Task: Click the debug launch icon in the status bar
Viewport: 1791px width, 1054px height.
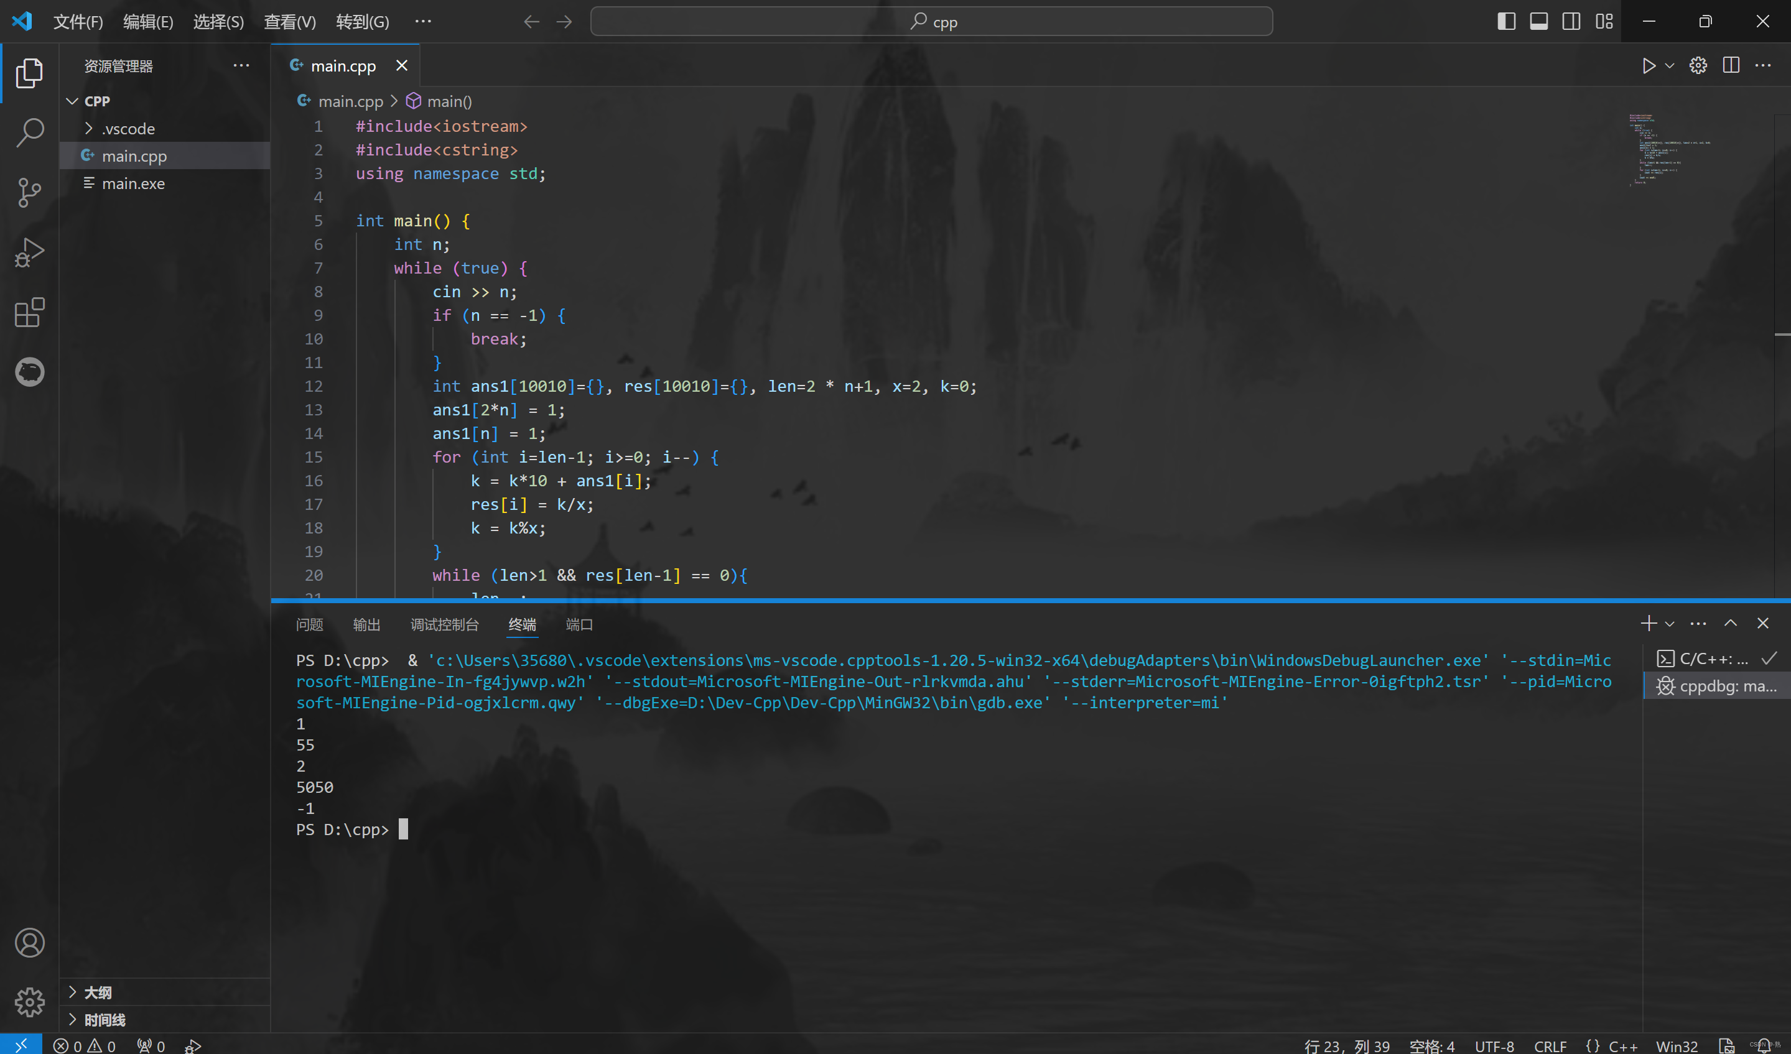Action: point(193,1045)
